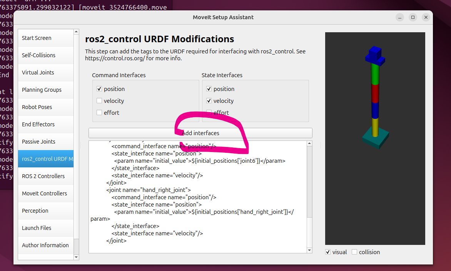451x271 pixels.
Task: Enable effort under Command Interfaces
Action: (x=99, y=112)
